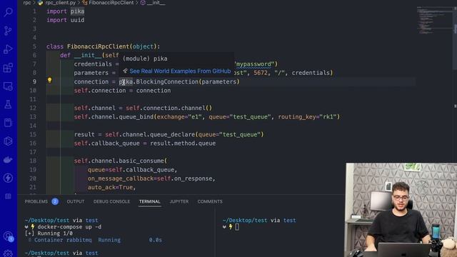The image size is (457, 257).
Task: Click 'Container rabbitmq' in terminal output
Action: pos(63,240)
